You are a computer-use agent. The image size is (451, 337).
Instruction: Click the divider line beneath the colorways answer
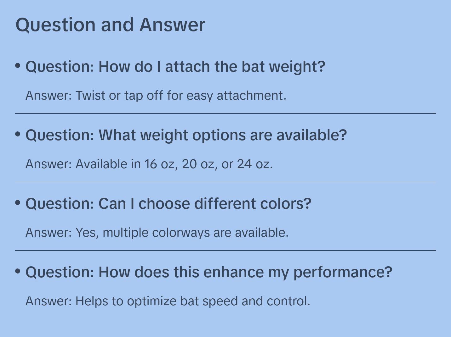[x=226, y=251]
